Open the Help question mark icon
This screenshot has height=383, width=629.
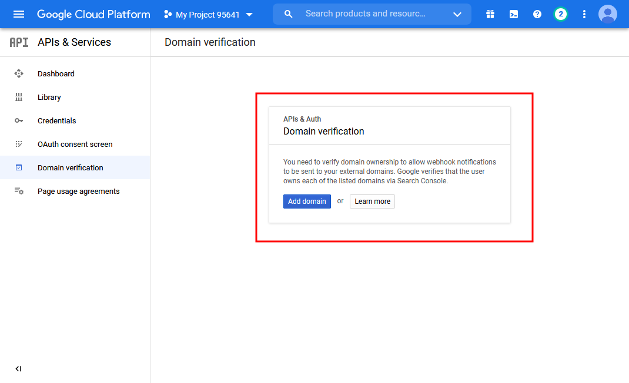click(x=537, y=15)
